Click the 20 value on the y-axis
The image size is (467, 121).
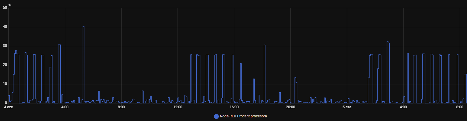[x=5, y=65]
